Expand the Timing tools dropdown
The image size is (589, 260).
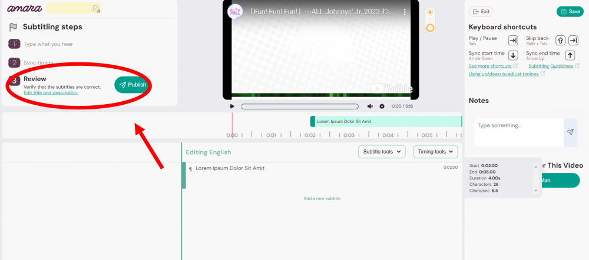click(435, 152)
